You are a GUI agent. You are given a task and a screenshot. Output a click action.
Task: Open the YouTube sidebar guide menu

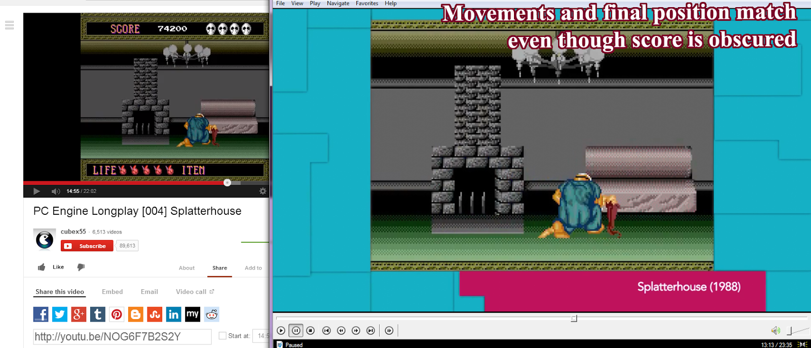(9, 25)
